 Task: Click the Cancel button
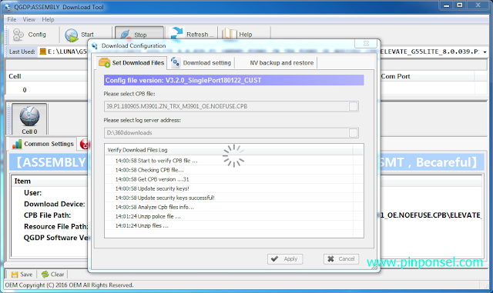pos(341,259)
